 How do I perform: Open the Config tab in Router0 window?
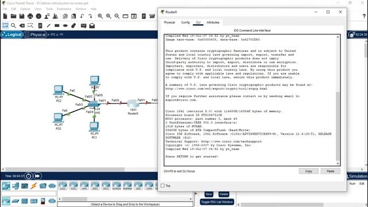coord(185,22)
